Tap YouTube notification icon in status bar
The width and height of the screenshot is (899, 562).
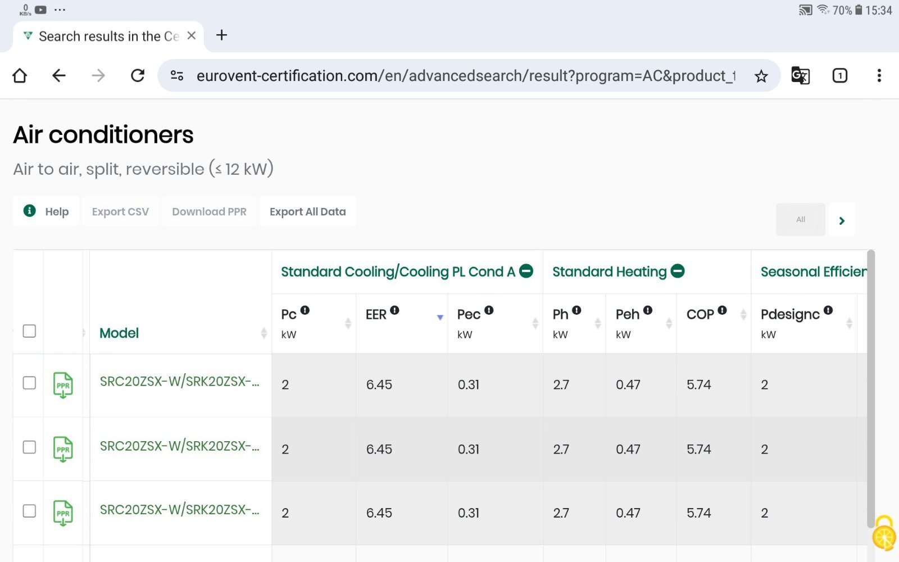point(40,10)
